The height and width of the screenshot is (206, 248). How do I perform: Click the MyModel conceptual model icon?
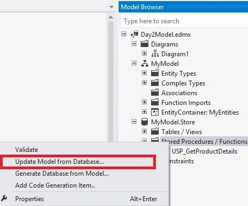(145, 63)
